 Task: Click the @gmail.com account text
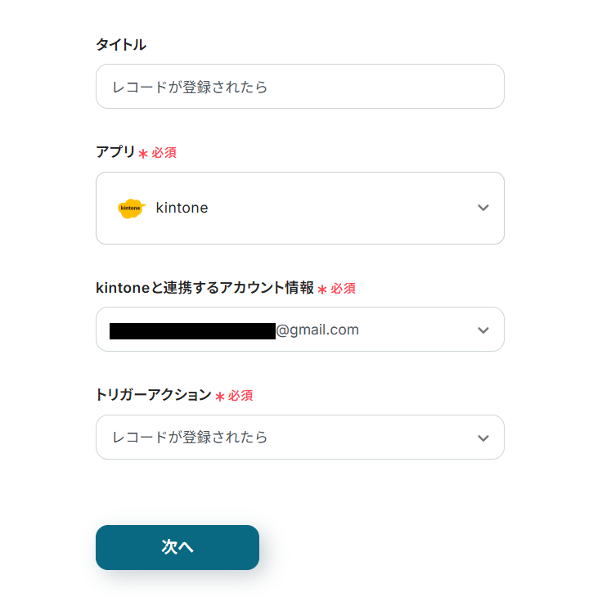coord(317,330)
